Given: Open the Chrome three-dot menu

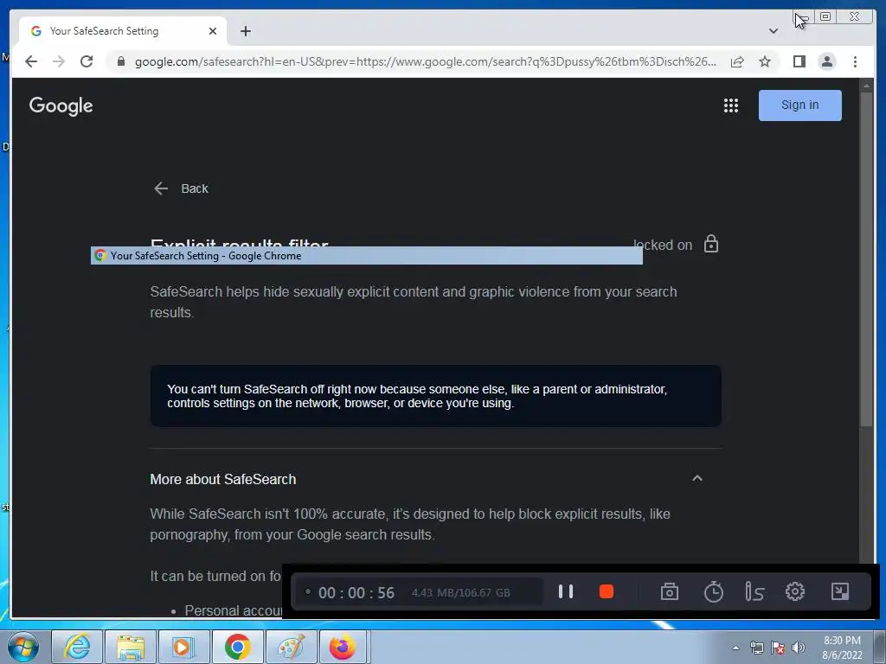Looking at the screenshot, I should pos(855,61).
